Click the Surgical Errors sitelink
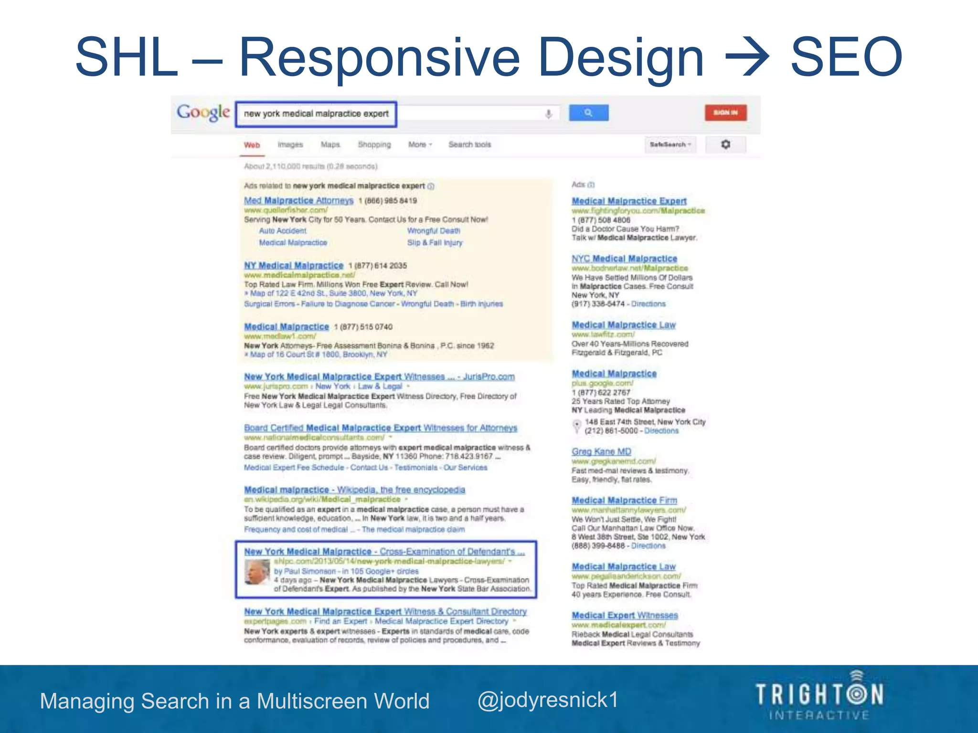978x733 pixels. point(269,304)
